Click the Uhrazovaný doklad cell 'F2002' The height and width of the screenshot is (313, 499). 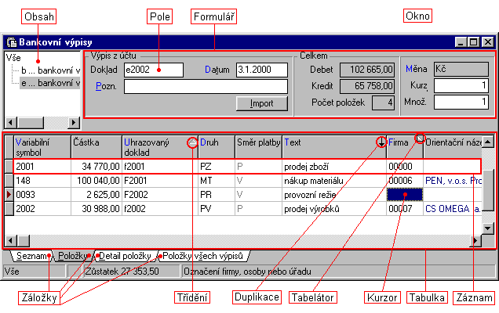pyautogui.click(x=160, y=195)
